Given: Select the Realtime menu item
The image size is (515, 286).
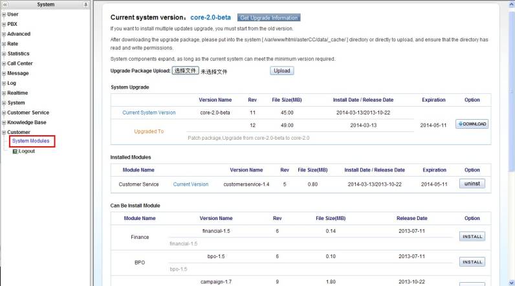Looking at the screenshot, I should coord(17,93).
